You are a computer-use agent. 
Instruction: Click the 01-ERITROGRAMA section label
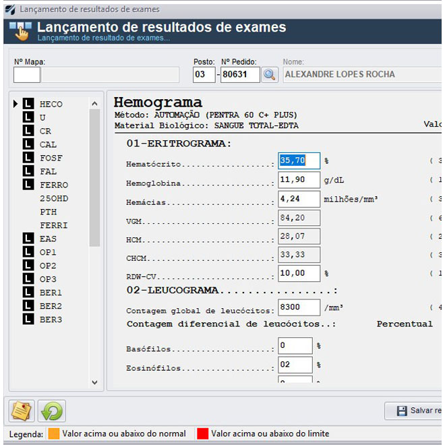179,144
